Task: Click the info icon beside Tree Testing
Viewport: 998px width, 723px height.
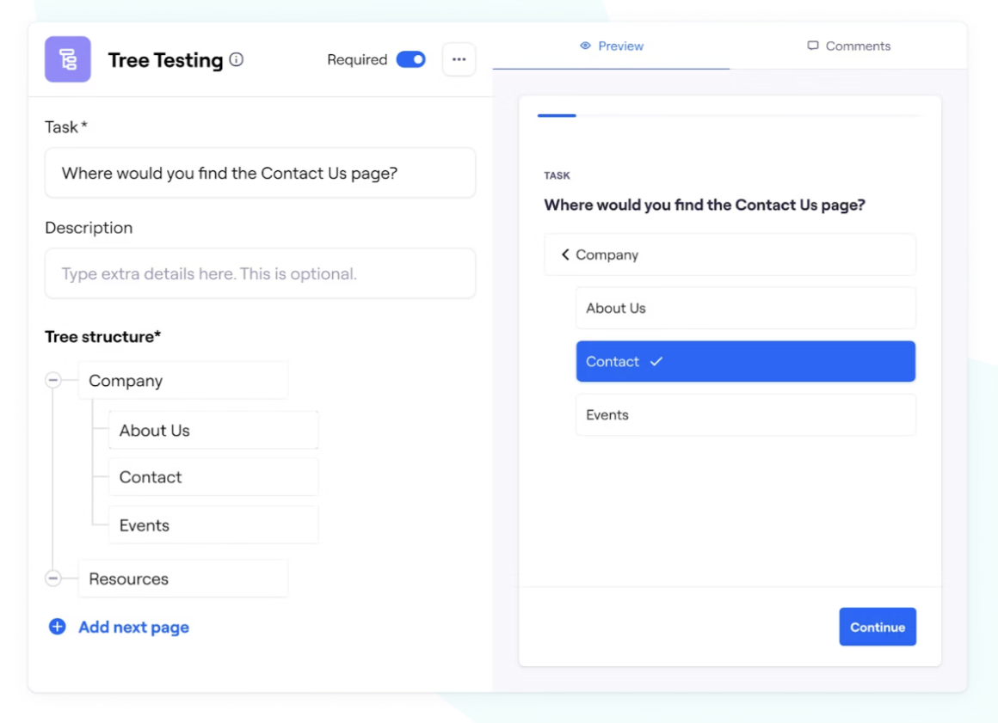Action: click(x=237, y=59)
